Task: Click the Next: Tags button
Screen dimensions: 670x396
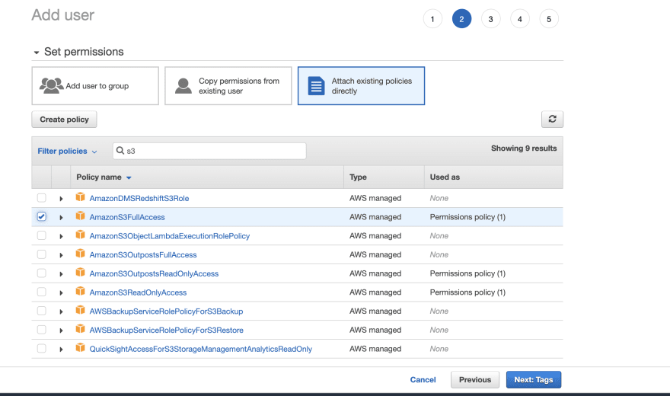Action: coord(533,379)
